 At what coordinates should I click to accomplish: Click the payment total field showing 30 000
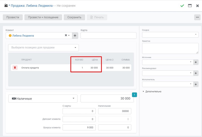coord(107,99)
